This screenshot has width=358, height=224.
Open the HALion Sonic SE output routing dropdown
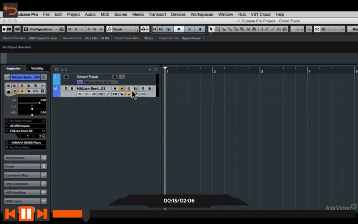pos(26,131)
